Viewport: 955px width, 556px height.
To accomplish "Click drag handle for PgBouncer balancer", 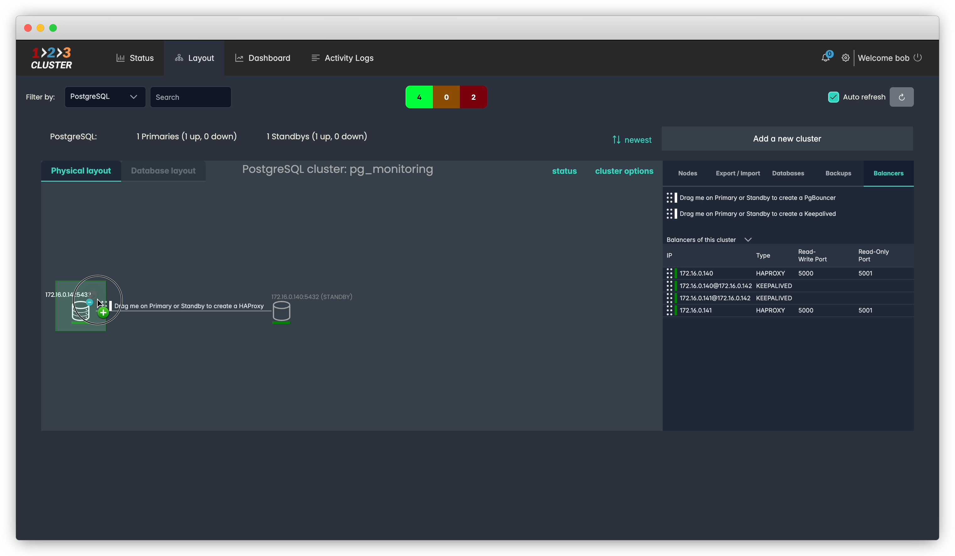I will tap(669, 198).
